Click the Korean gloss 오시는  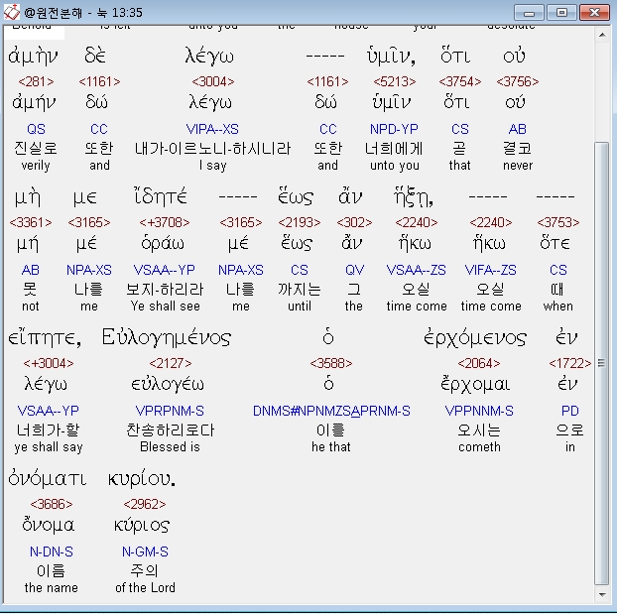(x=479, y=430)
